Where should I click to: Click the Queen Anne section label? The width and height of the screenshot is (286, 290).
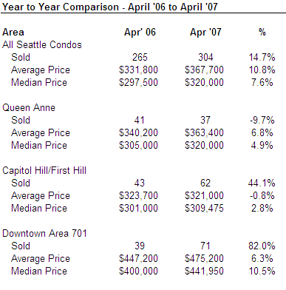[x=29, y=108]
